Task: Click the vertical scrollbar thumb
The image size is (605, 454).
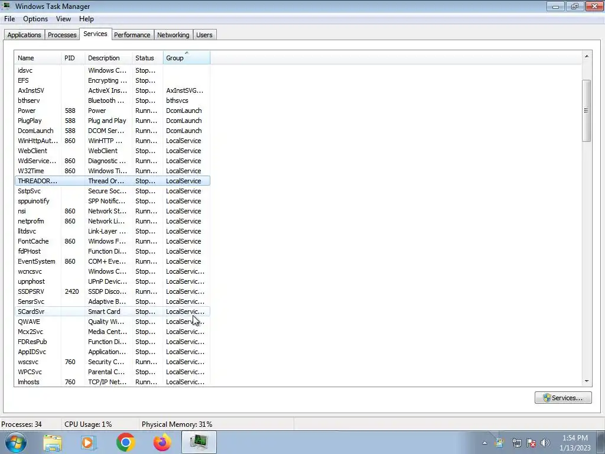Action: (x=587, y=111)
